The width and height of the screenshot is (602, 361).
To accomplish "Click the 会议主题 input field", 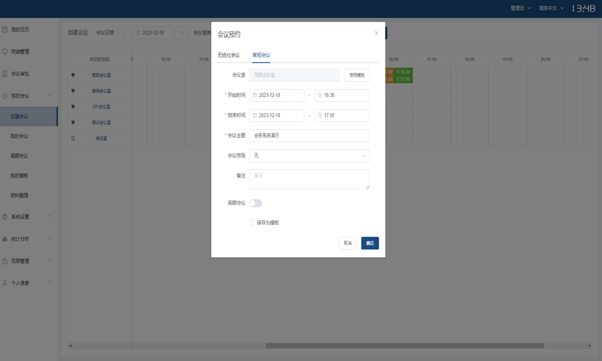I will (309, 136).
